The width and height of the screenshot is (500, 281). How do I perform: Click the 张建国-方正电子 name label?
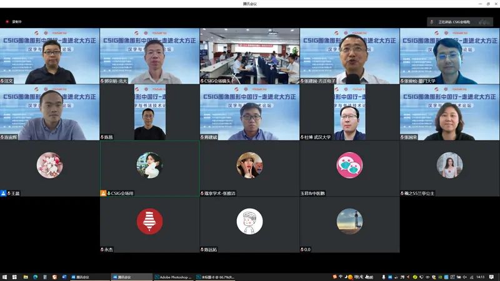click(x=318, y=81)
